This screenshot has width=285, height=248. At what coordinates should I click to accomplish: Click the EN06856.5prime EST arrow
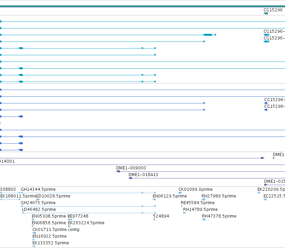tap(33, 226)
